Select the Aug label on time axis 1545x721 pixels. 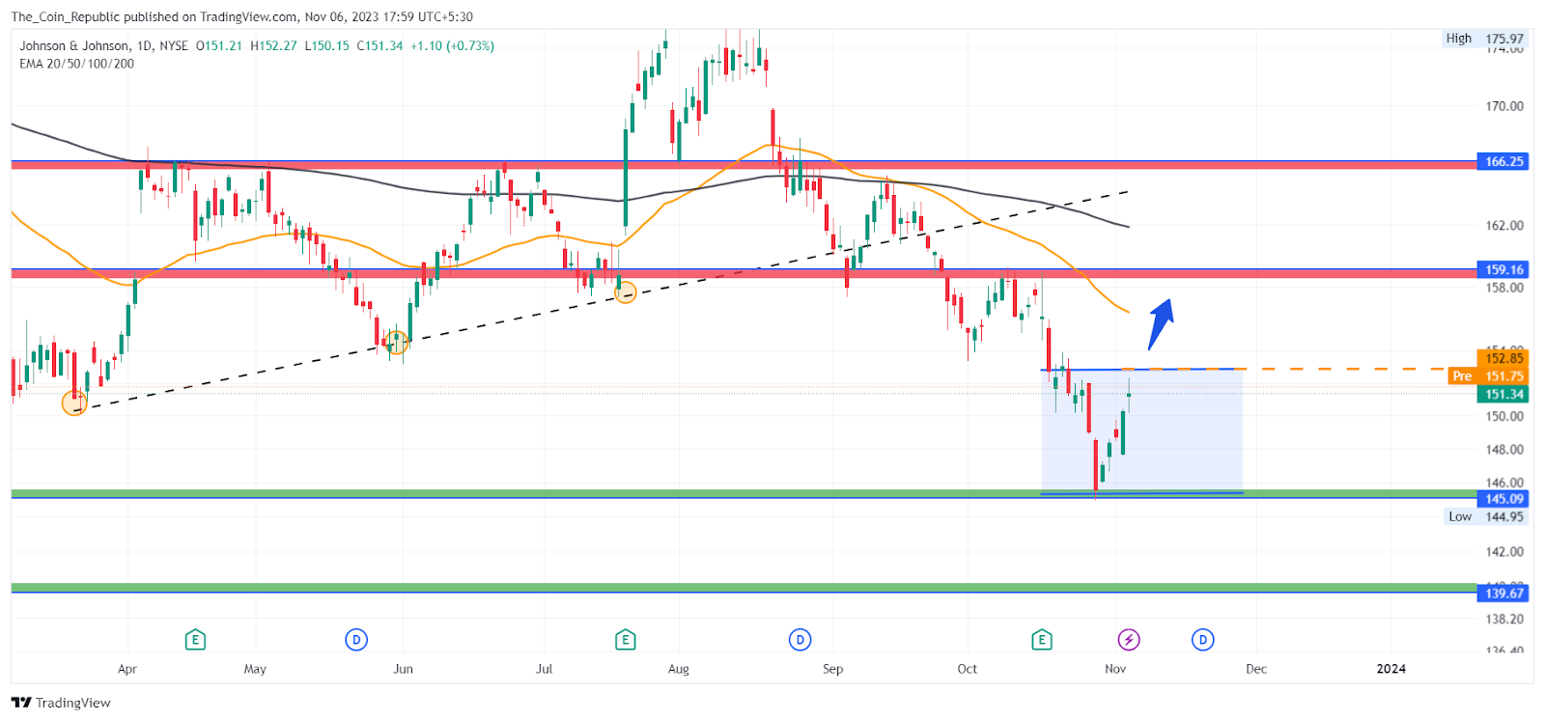pos(679,669)
